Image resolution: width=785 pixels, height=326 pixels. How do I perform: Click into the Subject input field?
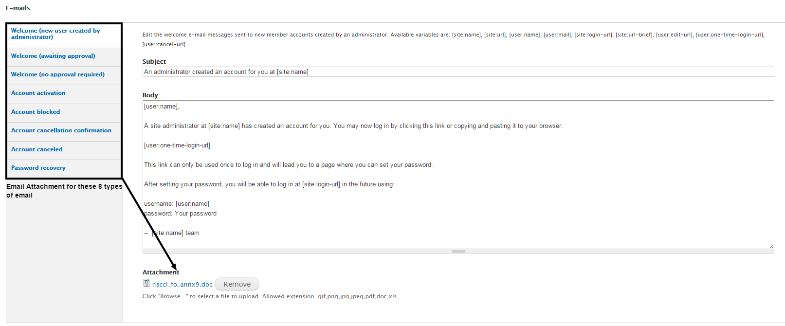coord(458,72)
